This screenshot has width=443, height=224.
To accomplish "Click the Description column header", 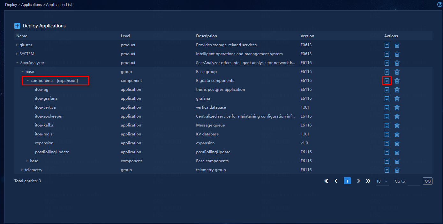I will [206, 36].
